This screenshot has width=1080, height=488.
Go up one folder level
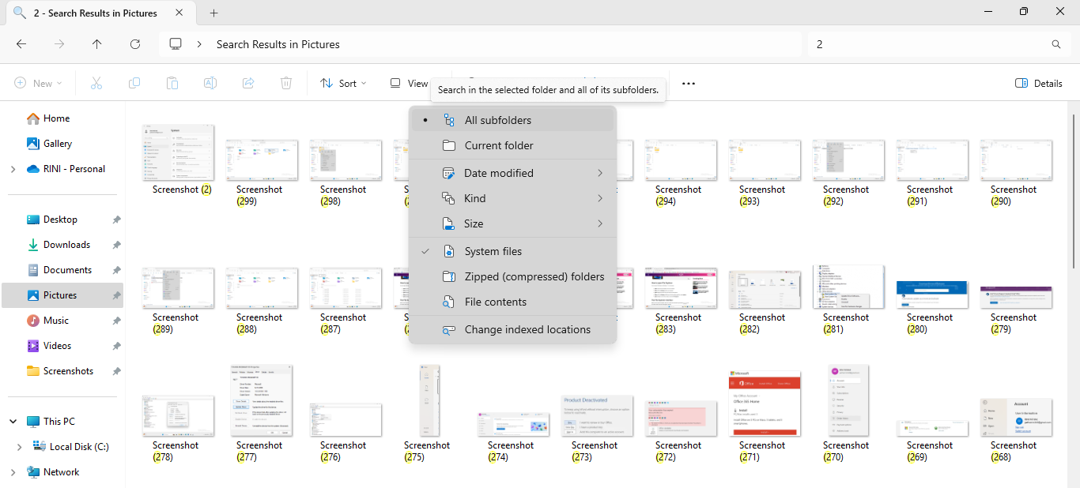[x=97, y=44]
